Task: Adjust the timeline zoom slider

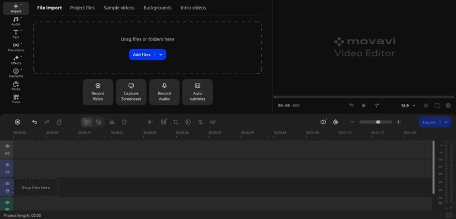Action: pos(375,122)
